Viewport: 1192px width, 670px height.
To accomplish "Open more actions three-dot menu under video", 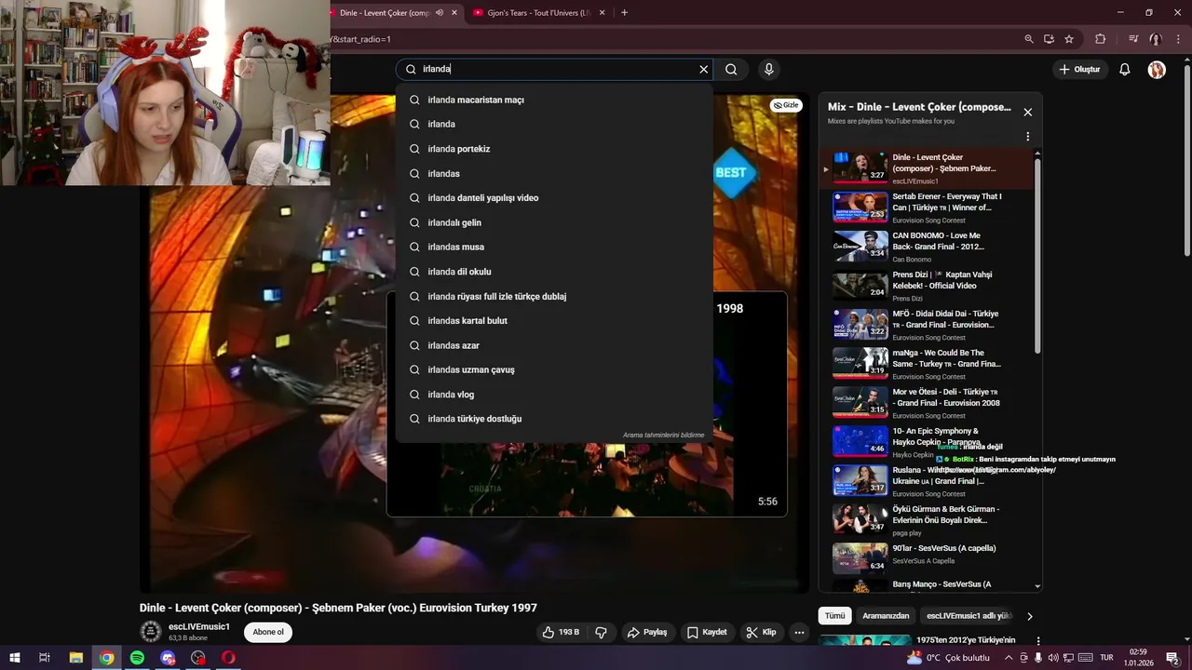I will point(799,632).
